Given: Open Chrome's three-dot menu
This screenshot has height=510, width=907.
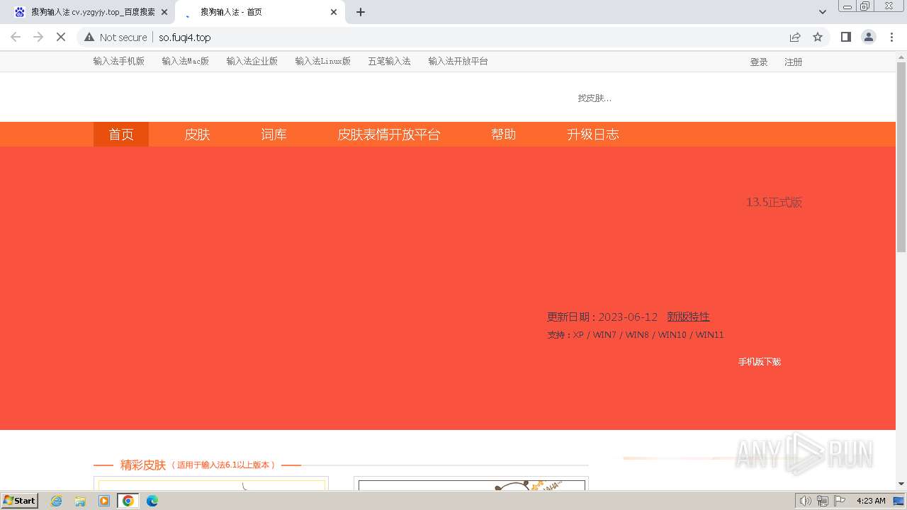Looking at the screenshot, I should coord(891,37).
